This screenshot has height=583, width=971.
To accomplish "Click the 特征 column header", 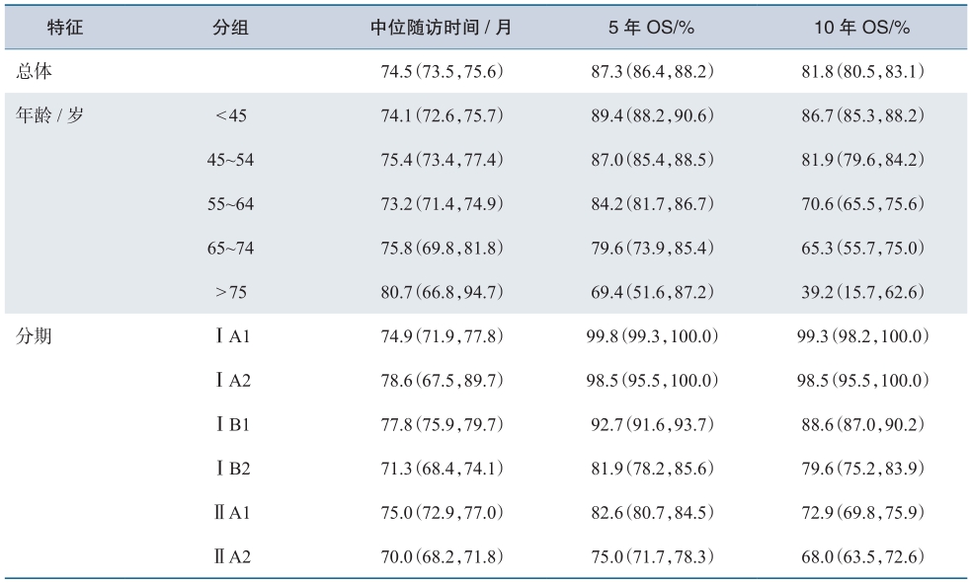I will 65,28.
